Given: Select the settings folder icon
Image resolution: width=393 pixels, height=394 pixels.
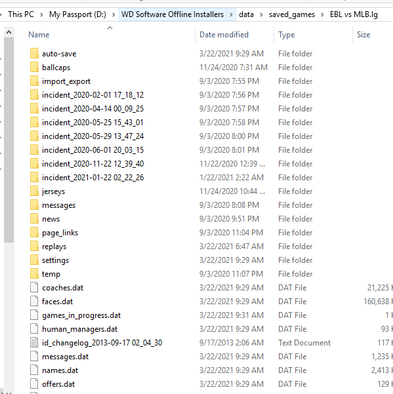Looking at the screenshot, I should [34, 260].
